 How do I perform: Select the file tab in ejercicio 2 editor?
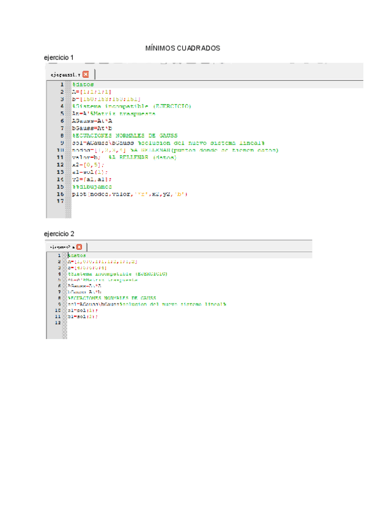[61, 247]
